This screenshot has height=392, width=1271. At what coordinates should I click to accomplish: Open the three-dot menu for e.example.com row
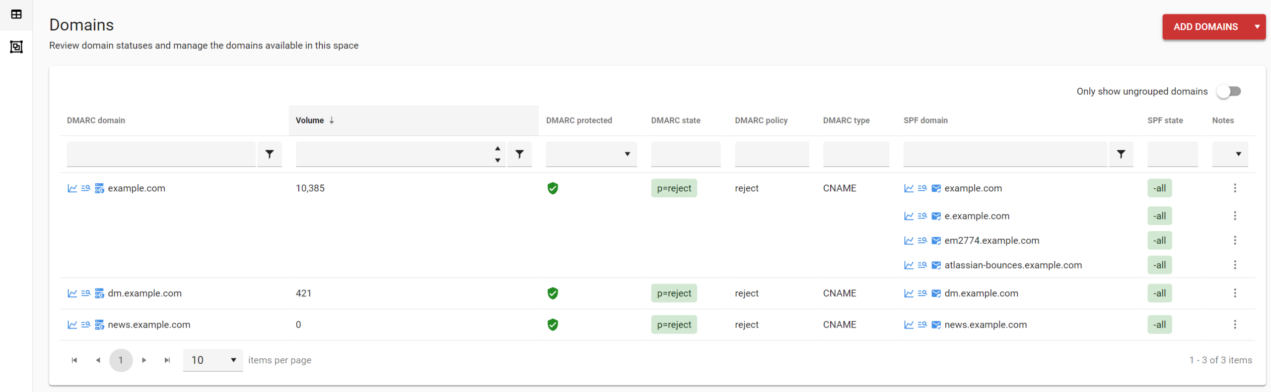1234,216
